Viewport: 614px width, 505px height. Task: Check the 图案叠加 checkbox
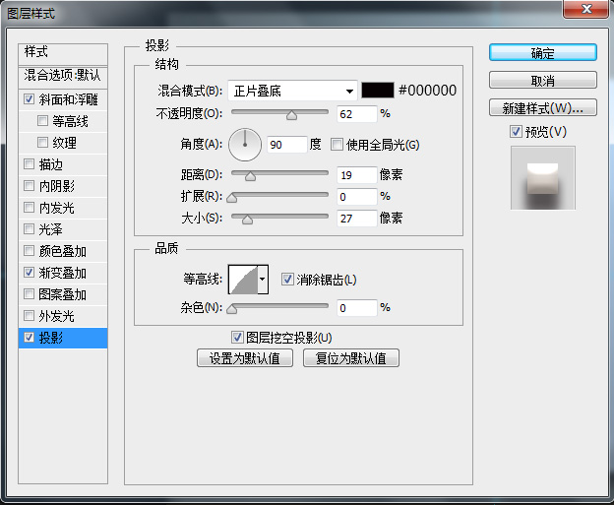pos(29,293)
